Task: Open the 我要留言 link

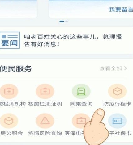Action: [121, 10]
